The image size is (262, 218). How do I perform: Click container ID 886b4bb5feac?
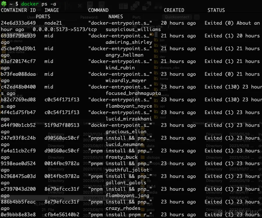18,202
